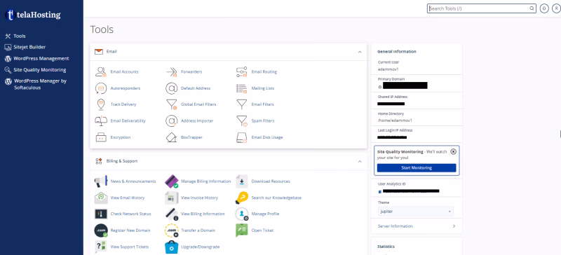561x255 pixels.
Task: Click the Encryption icon
Action: tap(101, 137)
